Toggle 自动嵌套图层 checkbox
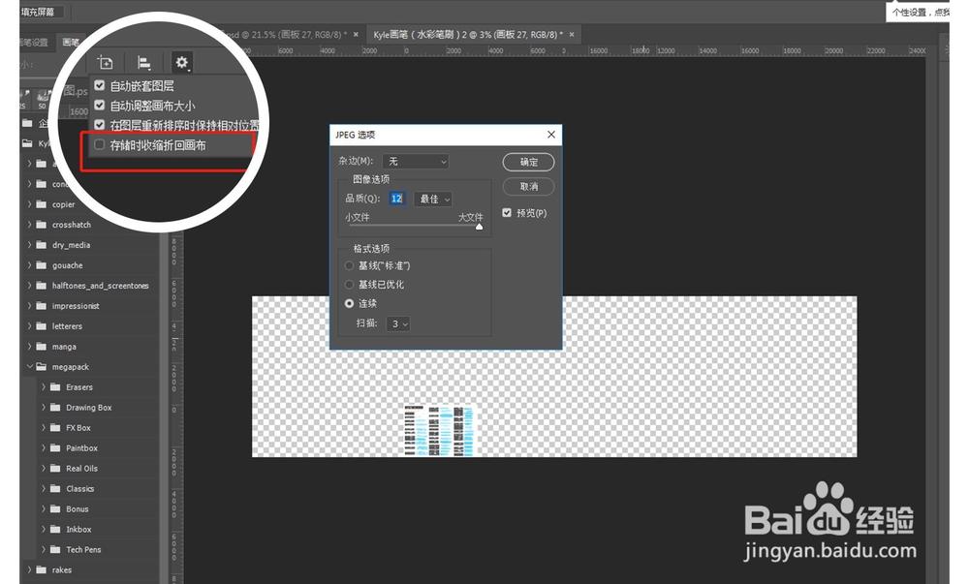969x584 pixels. pyautogui.click(x=100, y=86)
